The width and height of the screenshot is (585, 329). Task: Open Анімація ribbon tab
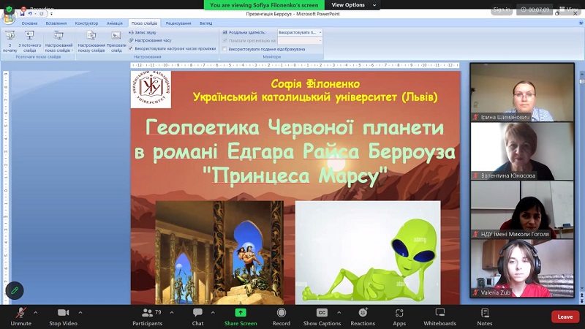tap(115, 23)
